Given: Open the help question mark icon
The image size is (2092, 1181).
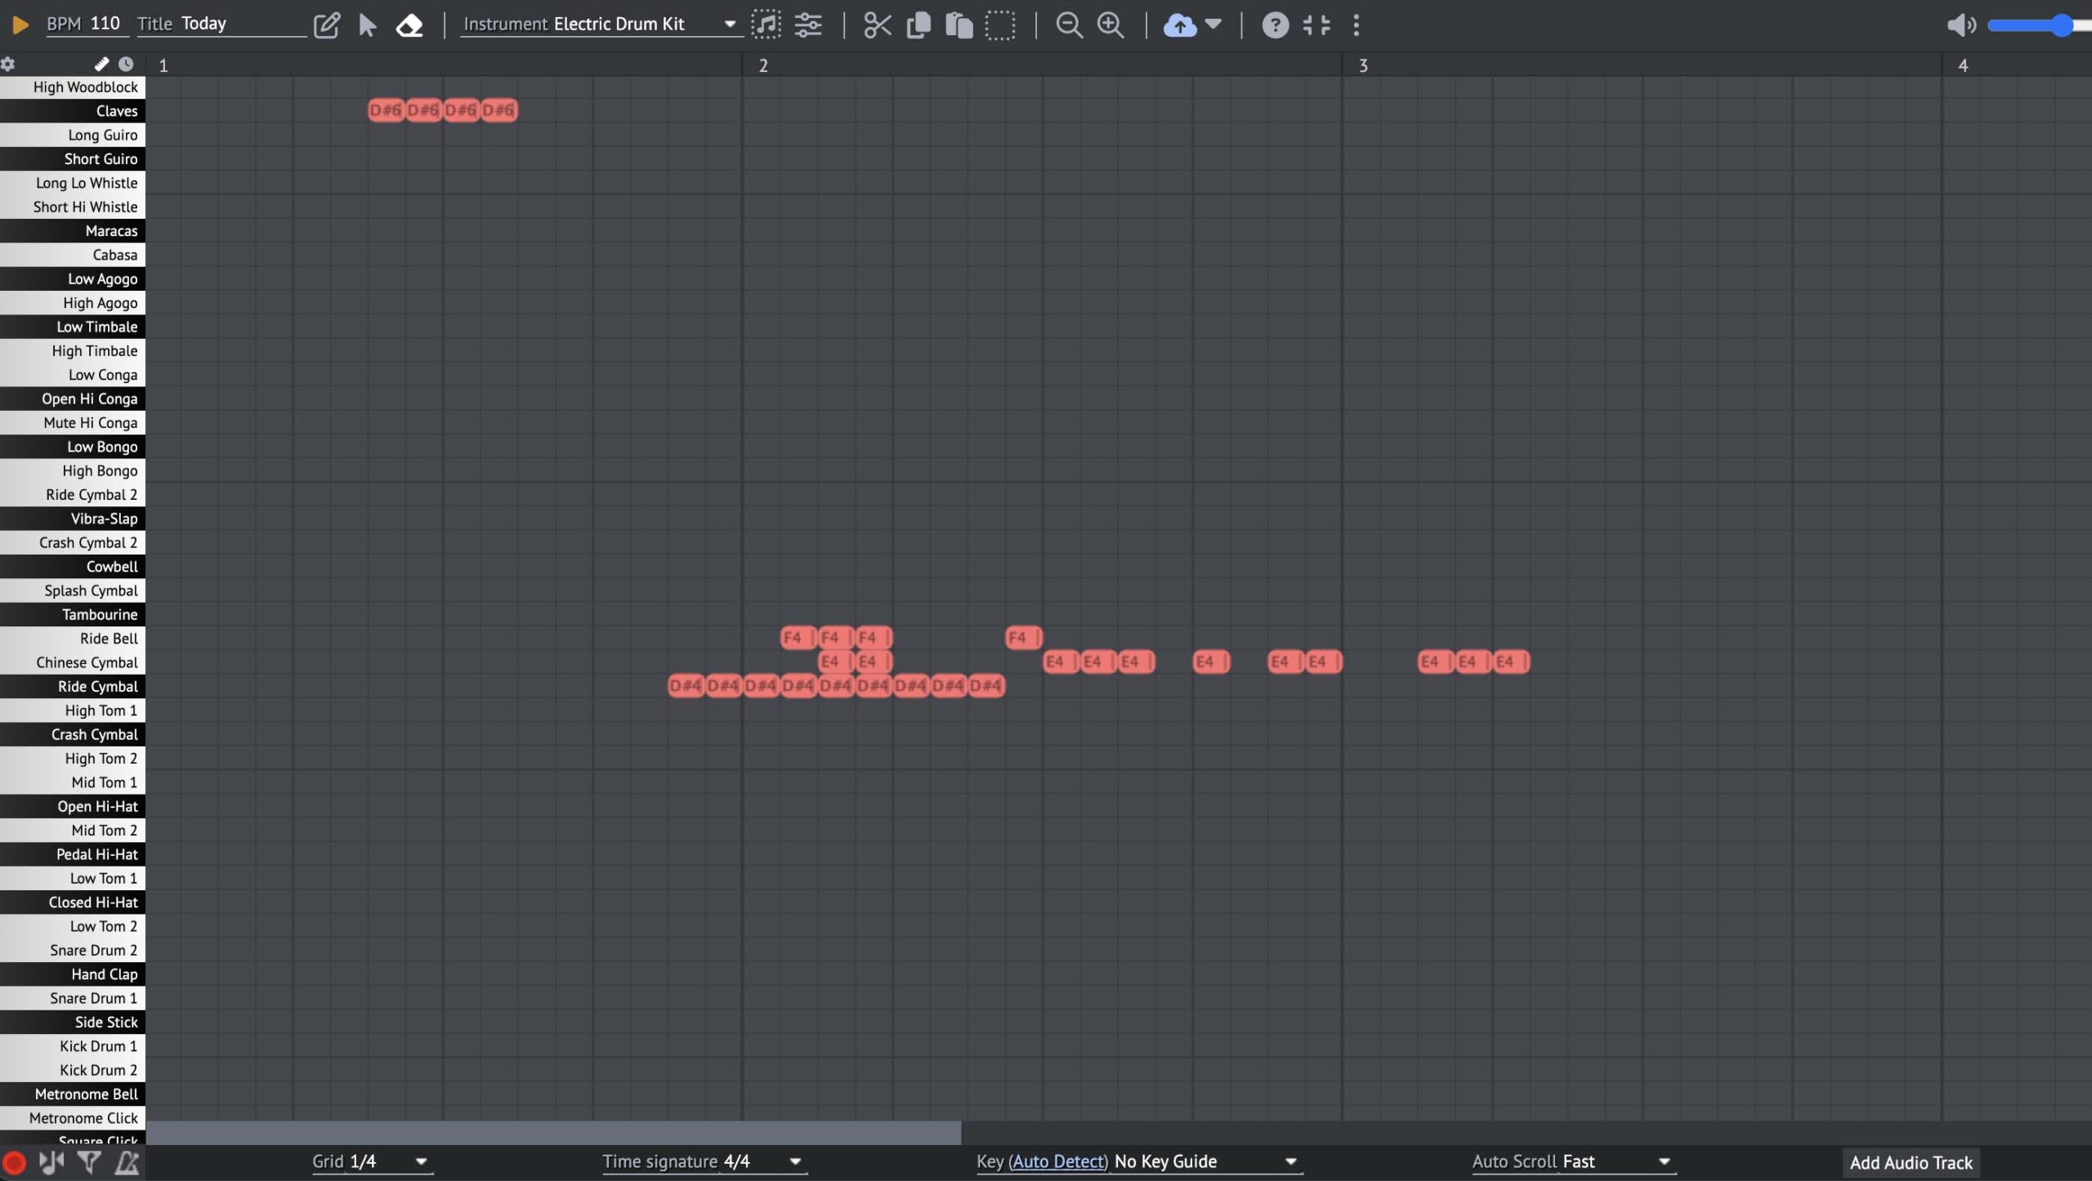Looking at the screenshot, I should click(x=1275, y=25).
